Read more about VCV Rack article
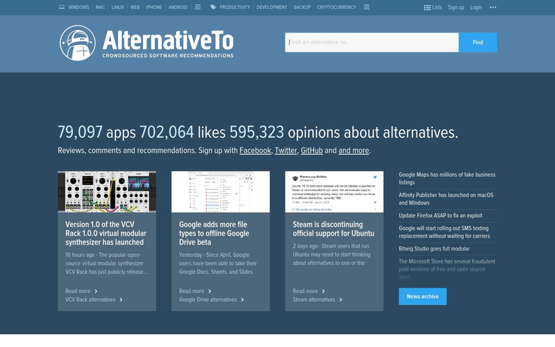Screen dimensions: 555x347 click(x=78, y=291)
